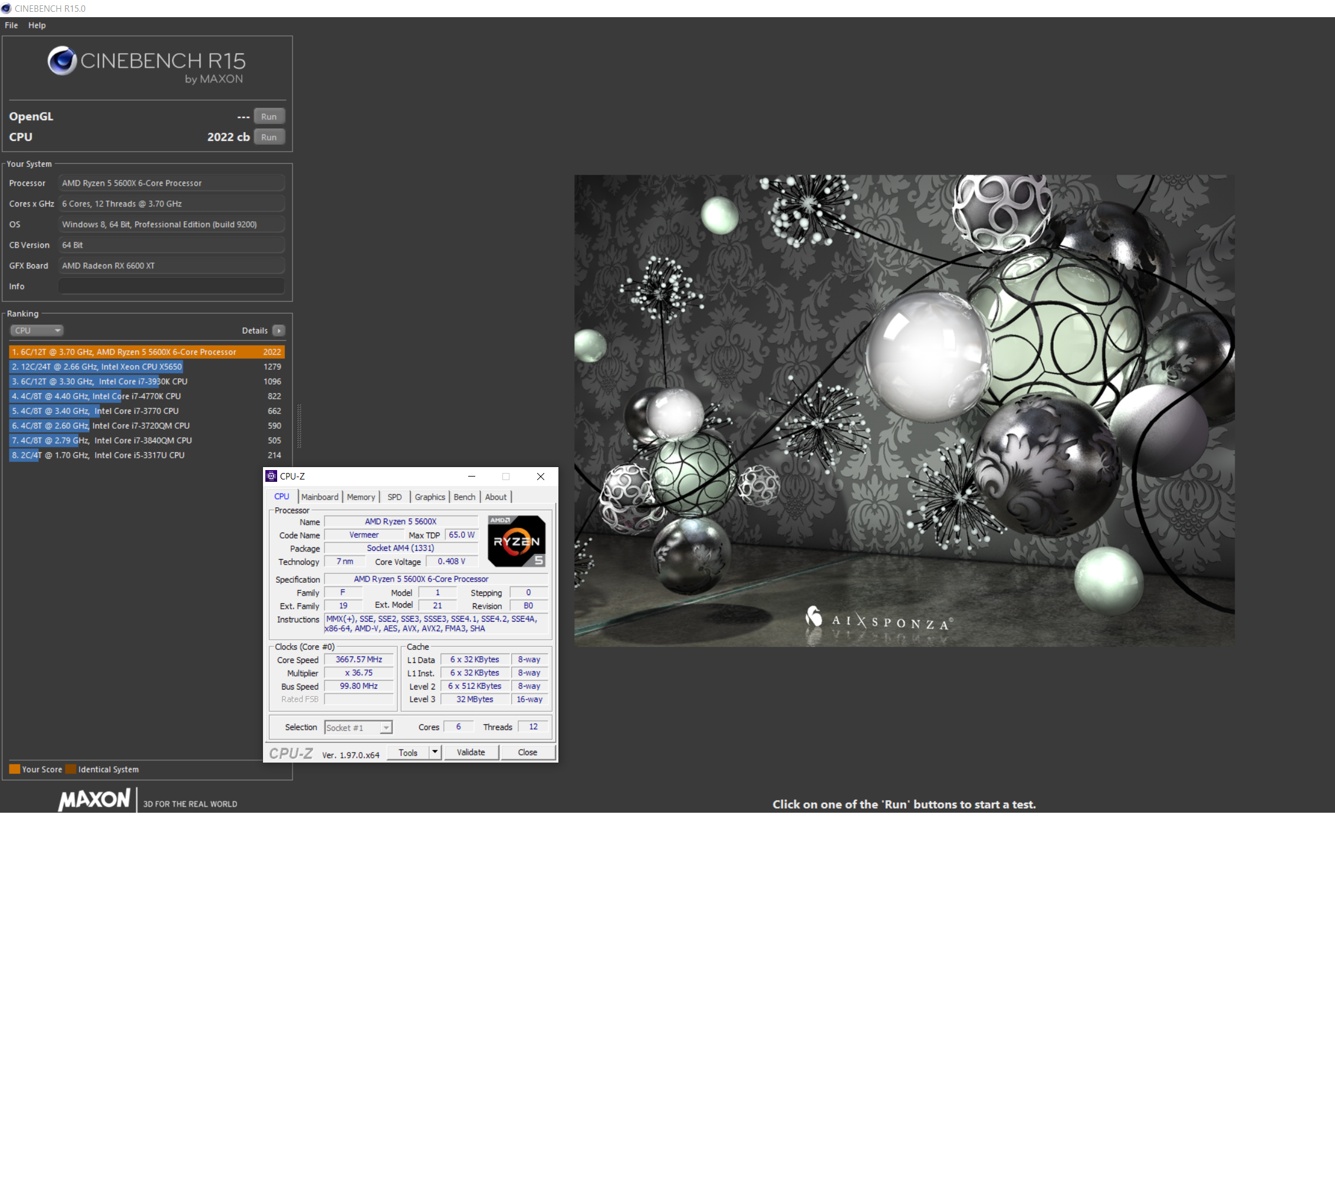Click the Instructions list box in CPU-Z
Image resolution: width=1335 pixels, height=1189 pixels.
point(436,624)
